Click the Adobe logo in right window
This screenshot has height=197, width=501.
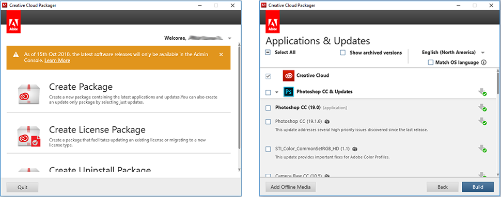(x=273, y=22)
